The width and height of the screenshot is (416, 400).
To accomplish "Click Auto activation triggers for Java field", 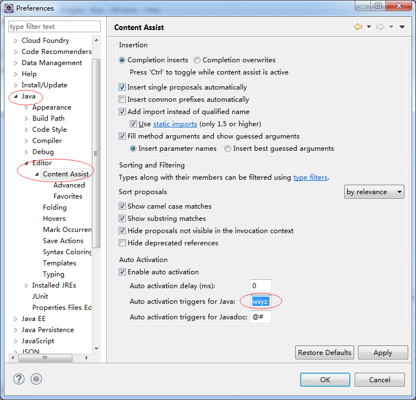I will coord(261,302).
